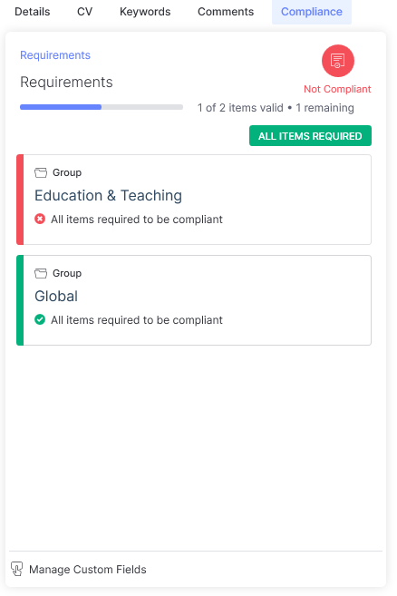Switch to the Details tab
The height and width of the screenshot is (596, 397).
(33, 12)
